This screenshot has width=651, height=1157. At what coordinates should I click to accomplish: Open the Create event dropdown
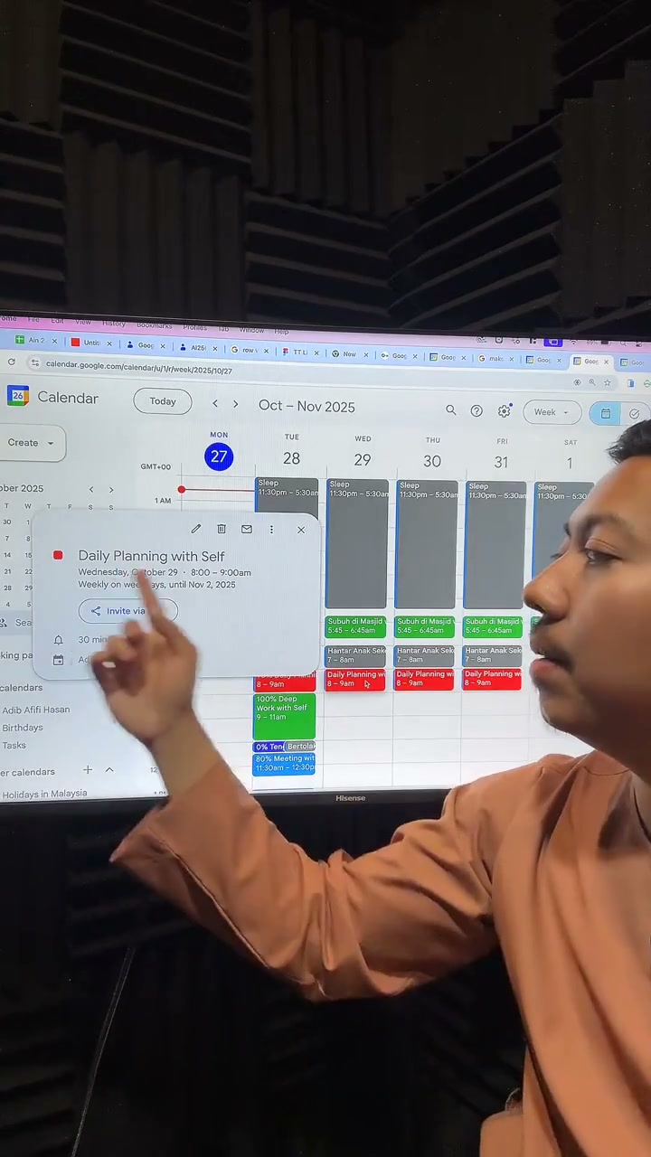click(x=31, y=443)
